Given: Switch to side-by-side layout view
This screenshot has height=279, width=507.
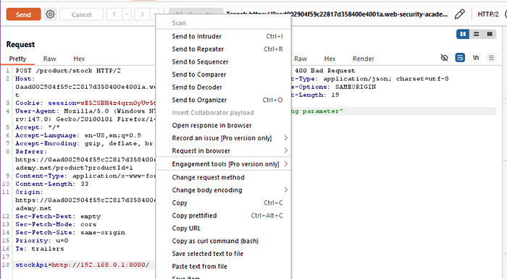Looking at the screenshot, I should pos(463,34).
